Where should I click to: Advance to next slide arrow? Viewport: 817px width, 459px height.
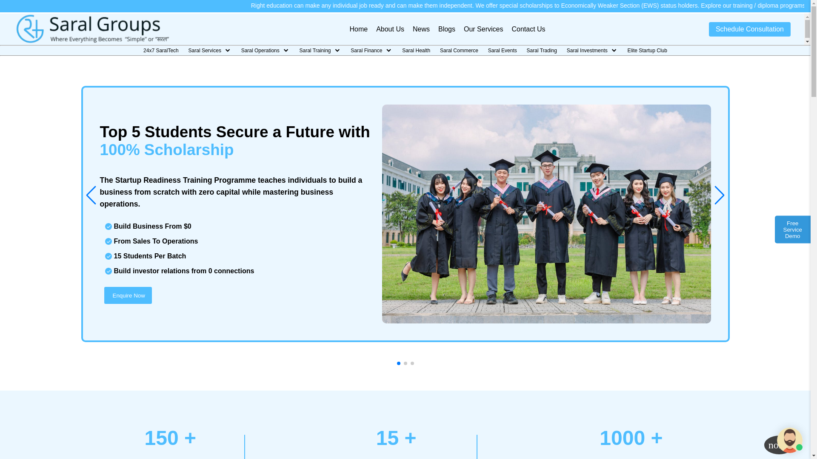click(719, 195)
